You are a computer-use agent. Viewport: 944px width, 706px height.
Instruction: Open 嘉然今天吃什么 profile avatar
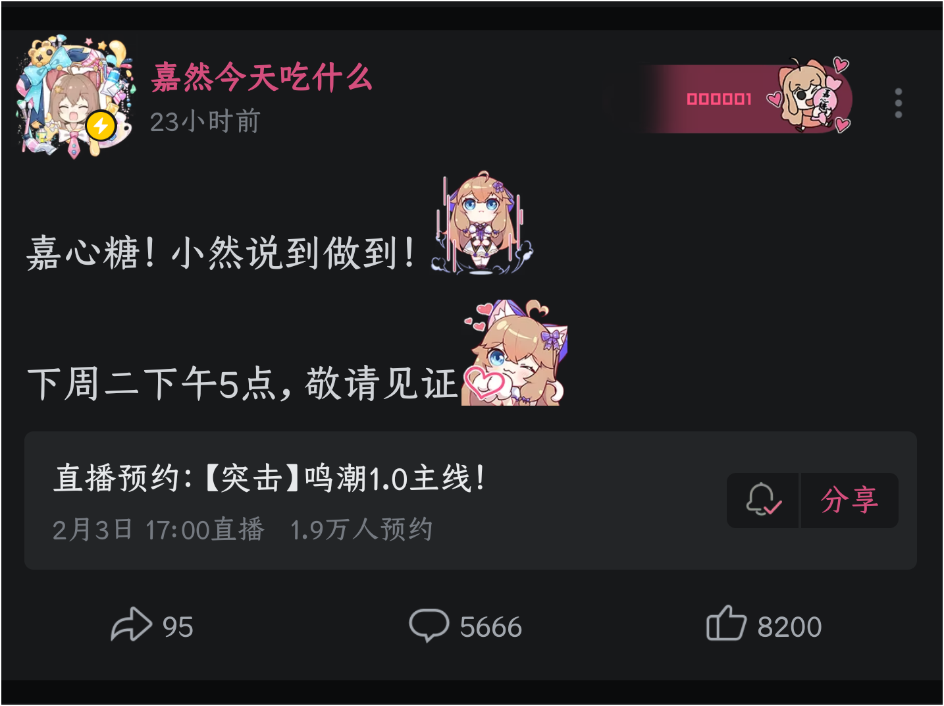tap(75, 97)
